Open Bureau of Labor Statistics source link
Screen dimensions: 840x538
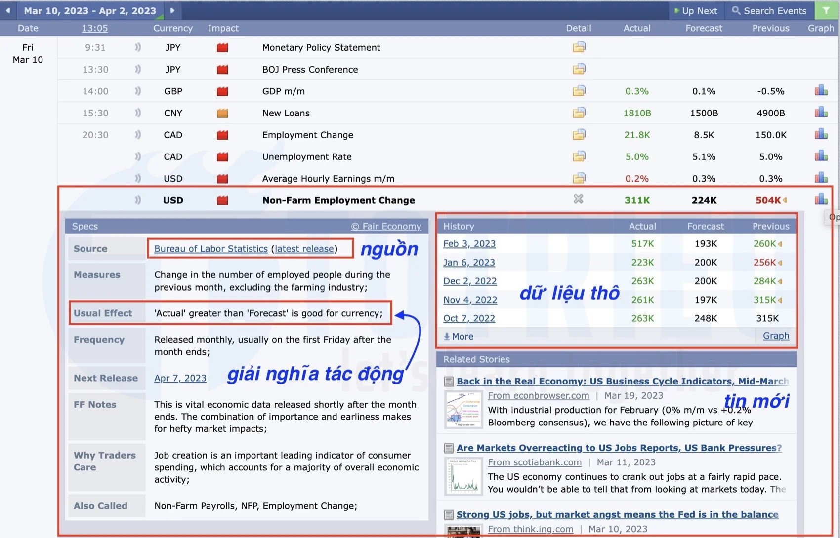point(210,249)
